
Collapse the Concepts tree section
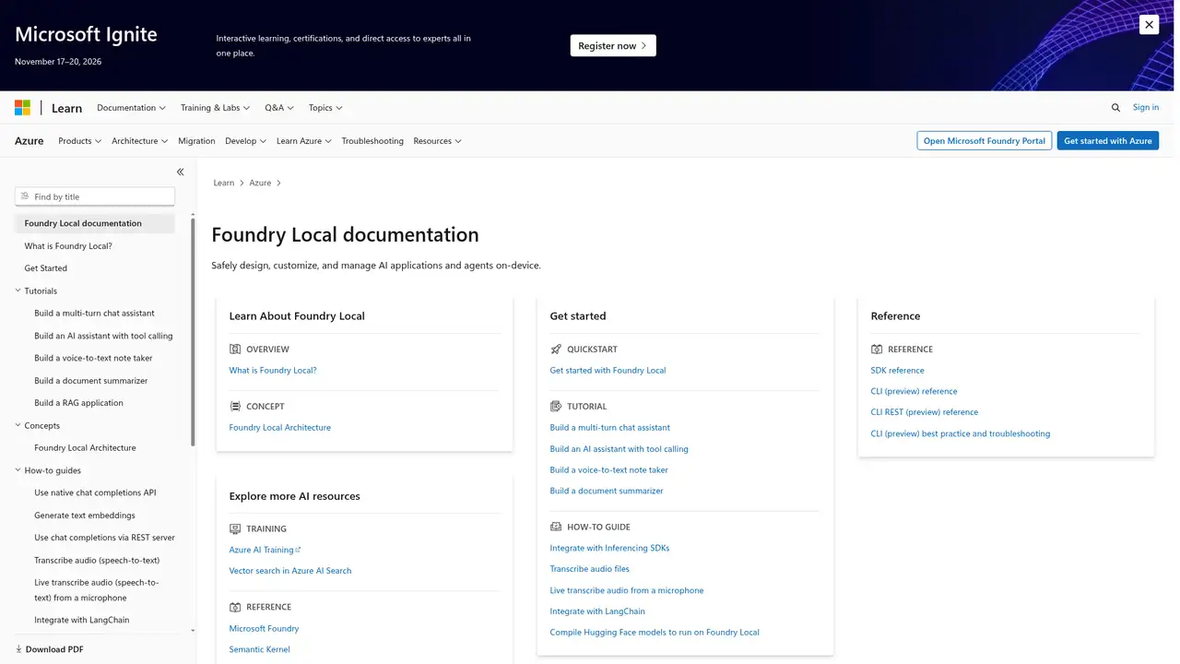coord(18,425)
